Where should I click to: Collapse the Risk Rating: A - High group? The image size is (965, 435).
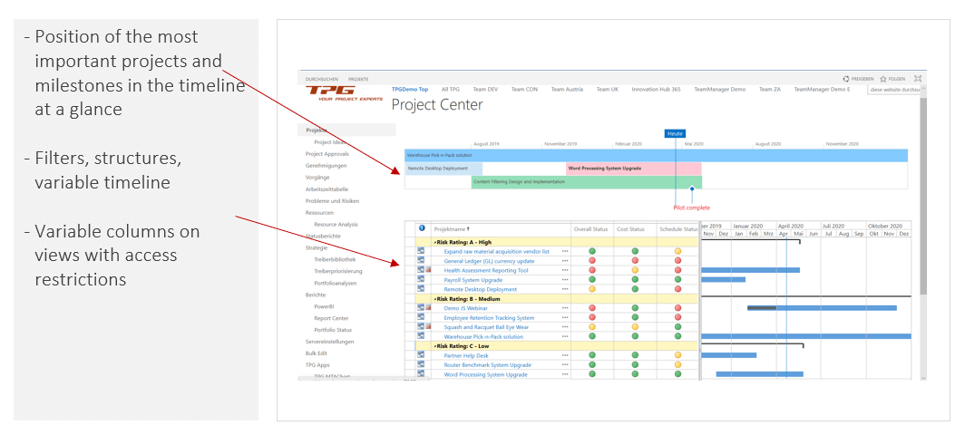click(x=435, y=242)
